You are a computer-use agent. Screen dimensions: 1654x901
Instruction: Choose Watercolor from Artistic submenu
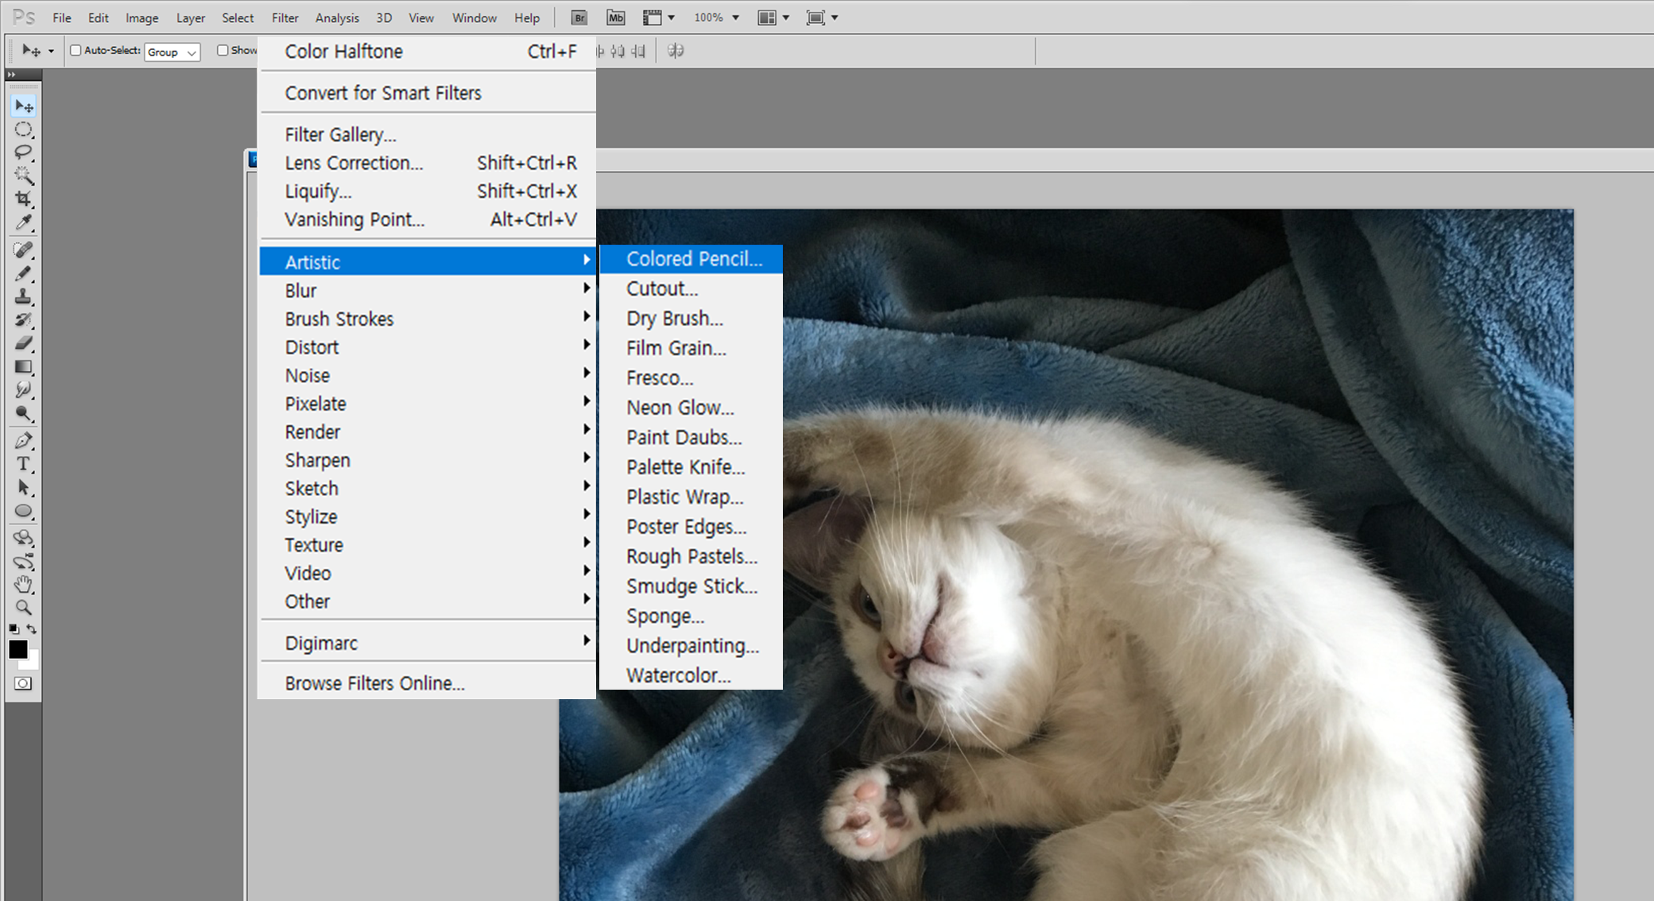[677, 675]
